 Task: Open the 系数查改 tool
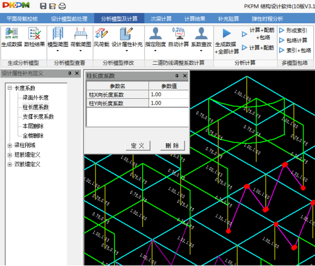pos(201,37)
